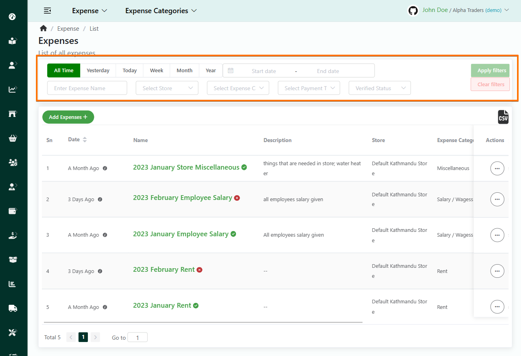
Task: Open the line chart sidebar icon
Action: click(12, 89)
